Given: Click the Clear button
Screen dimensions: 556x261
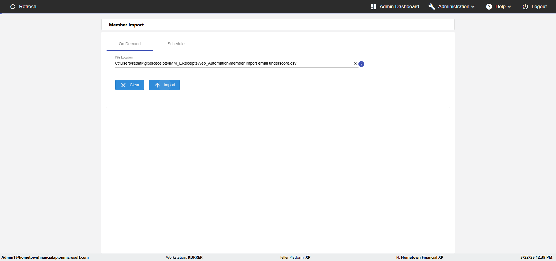Looking at the screenshot, I should [129, 85].
